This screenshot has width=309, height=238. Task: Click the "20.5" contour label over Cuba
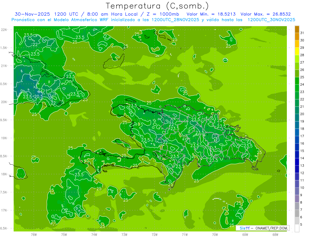(x=38, y=97)
